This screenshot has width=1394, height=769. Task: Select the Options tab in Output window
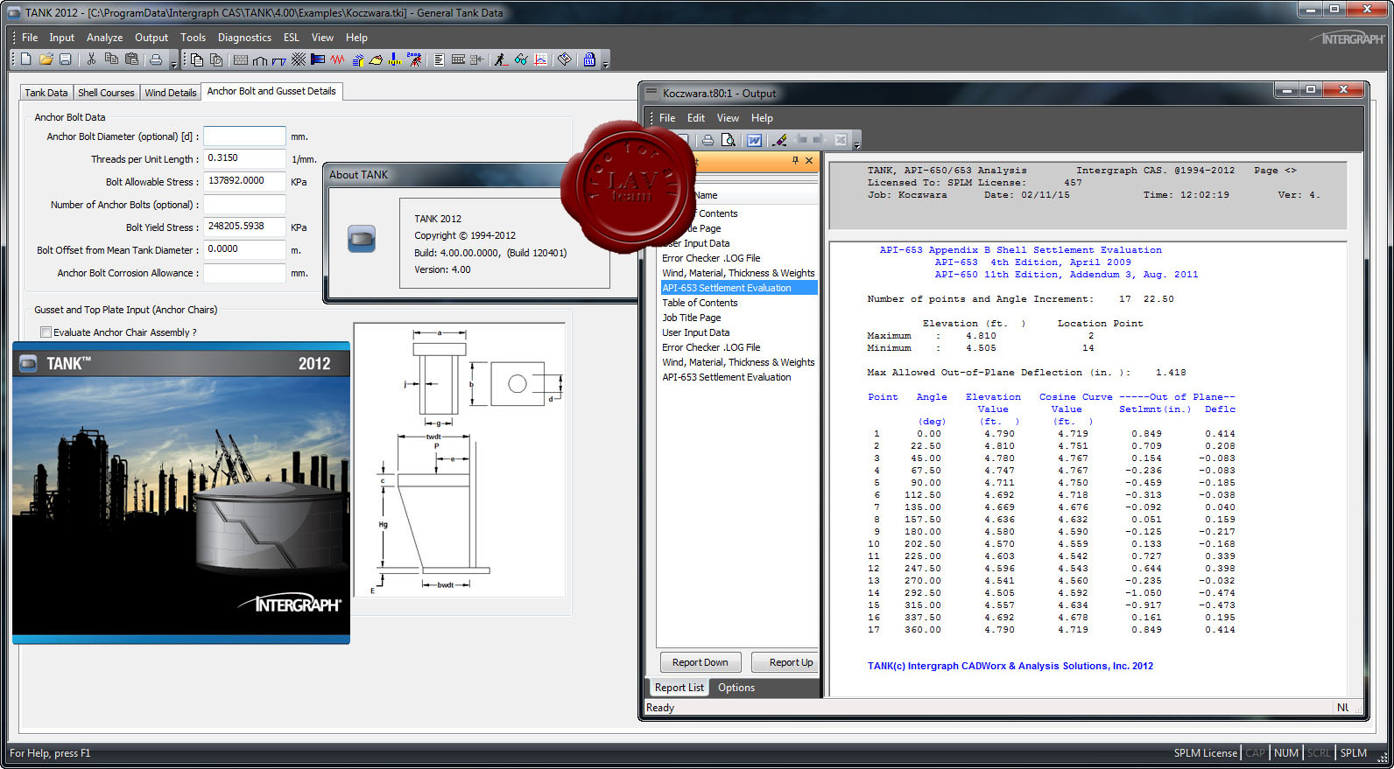pyautogui.click(x=736, y=688)
